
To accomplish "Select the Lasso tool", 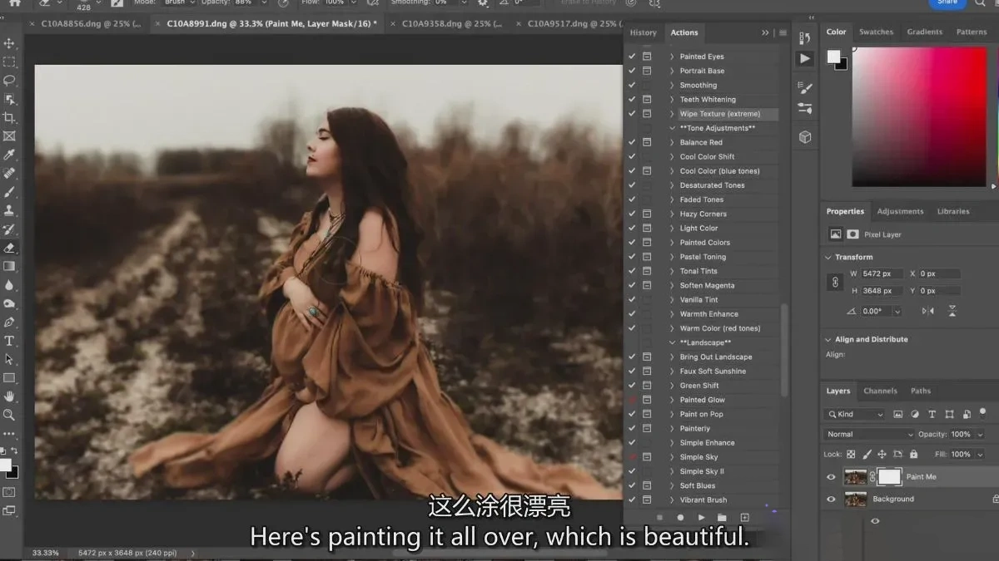I will 9,81.
